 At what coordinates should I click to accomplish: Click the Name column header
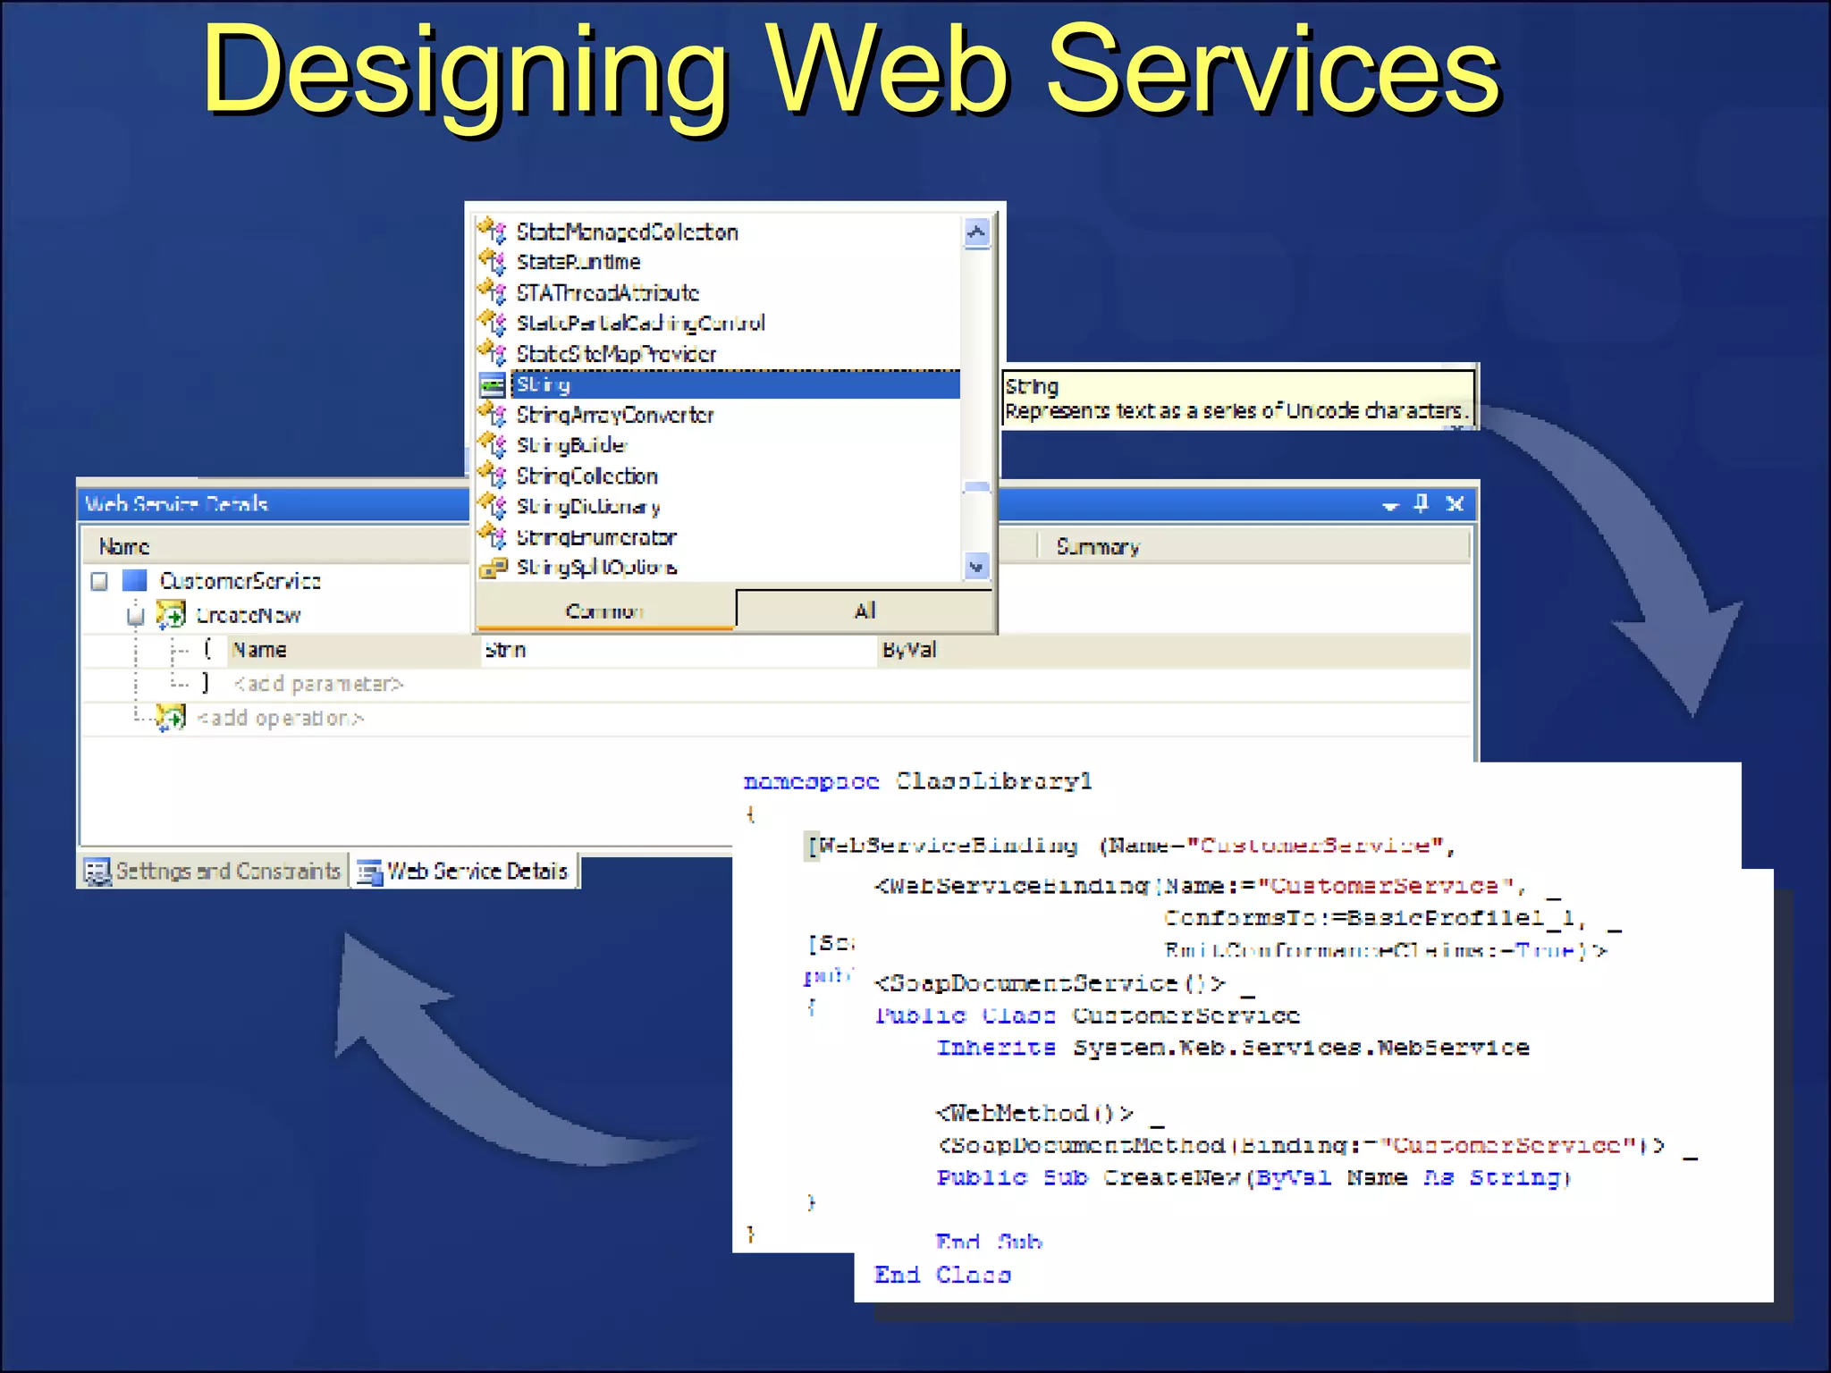pyautogui.click(x=124, y=546)
